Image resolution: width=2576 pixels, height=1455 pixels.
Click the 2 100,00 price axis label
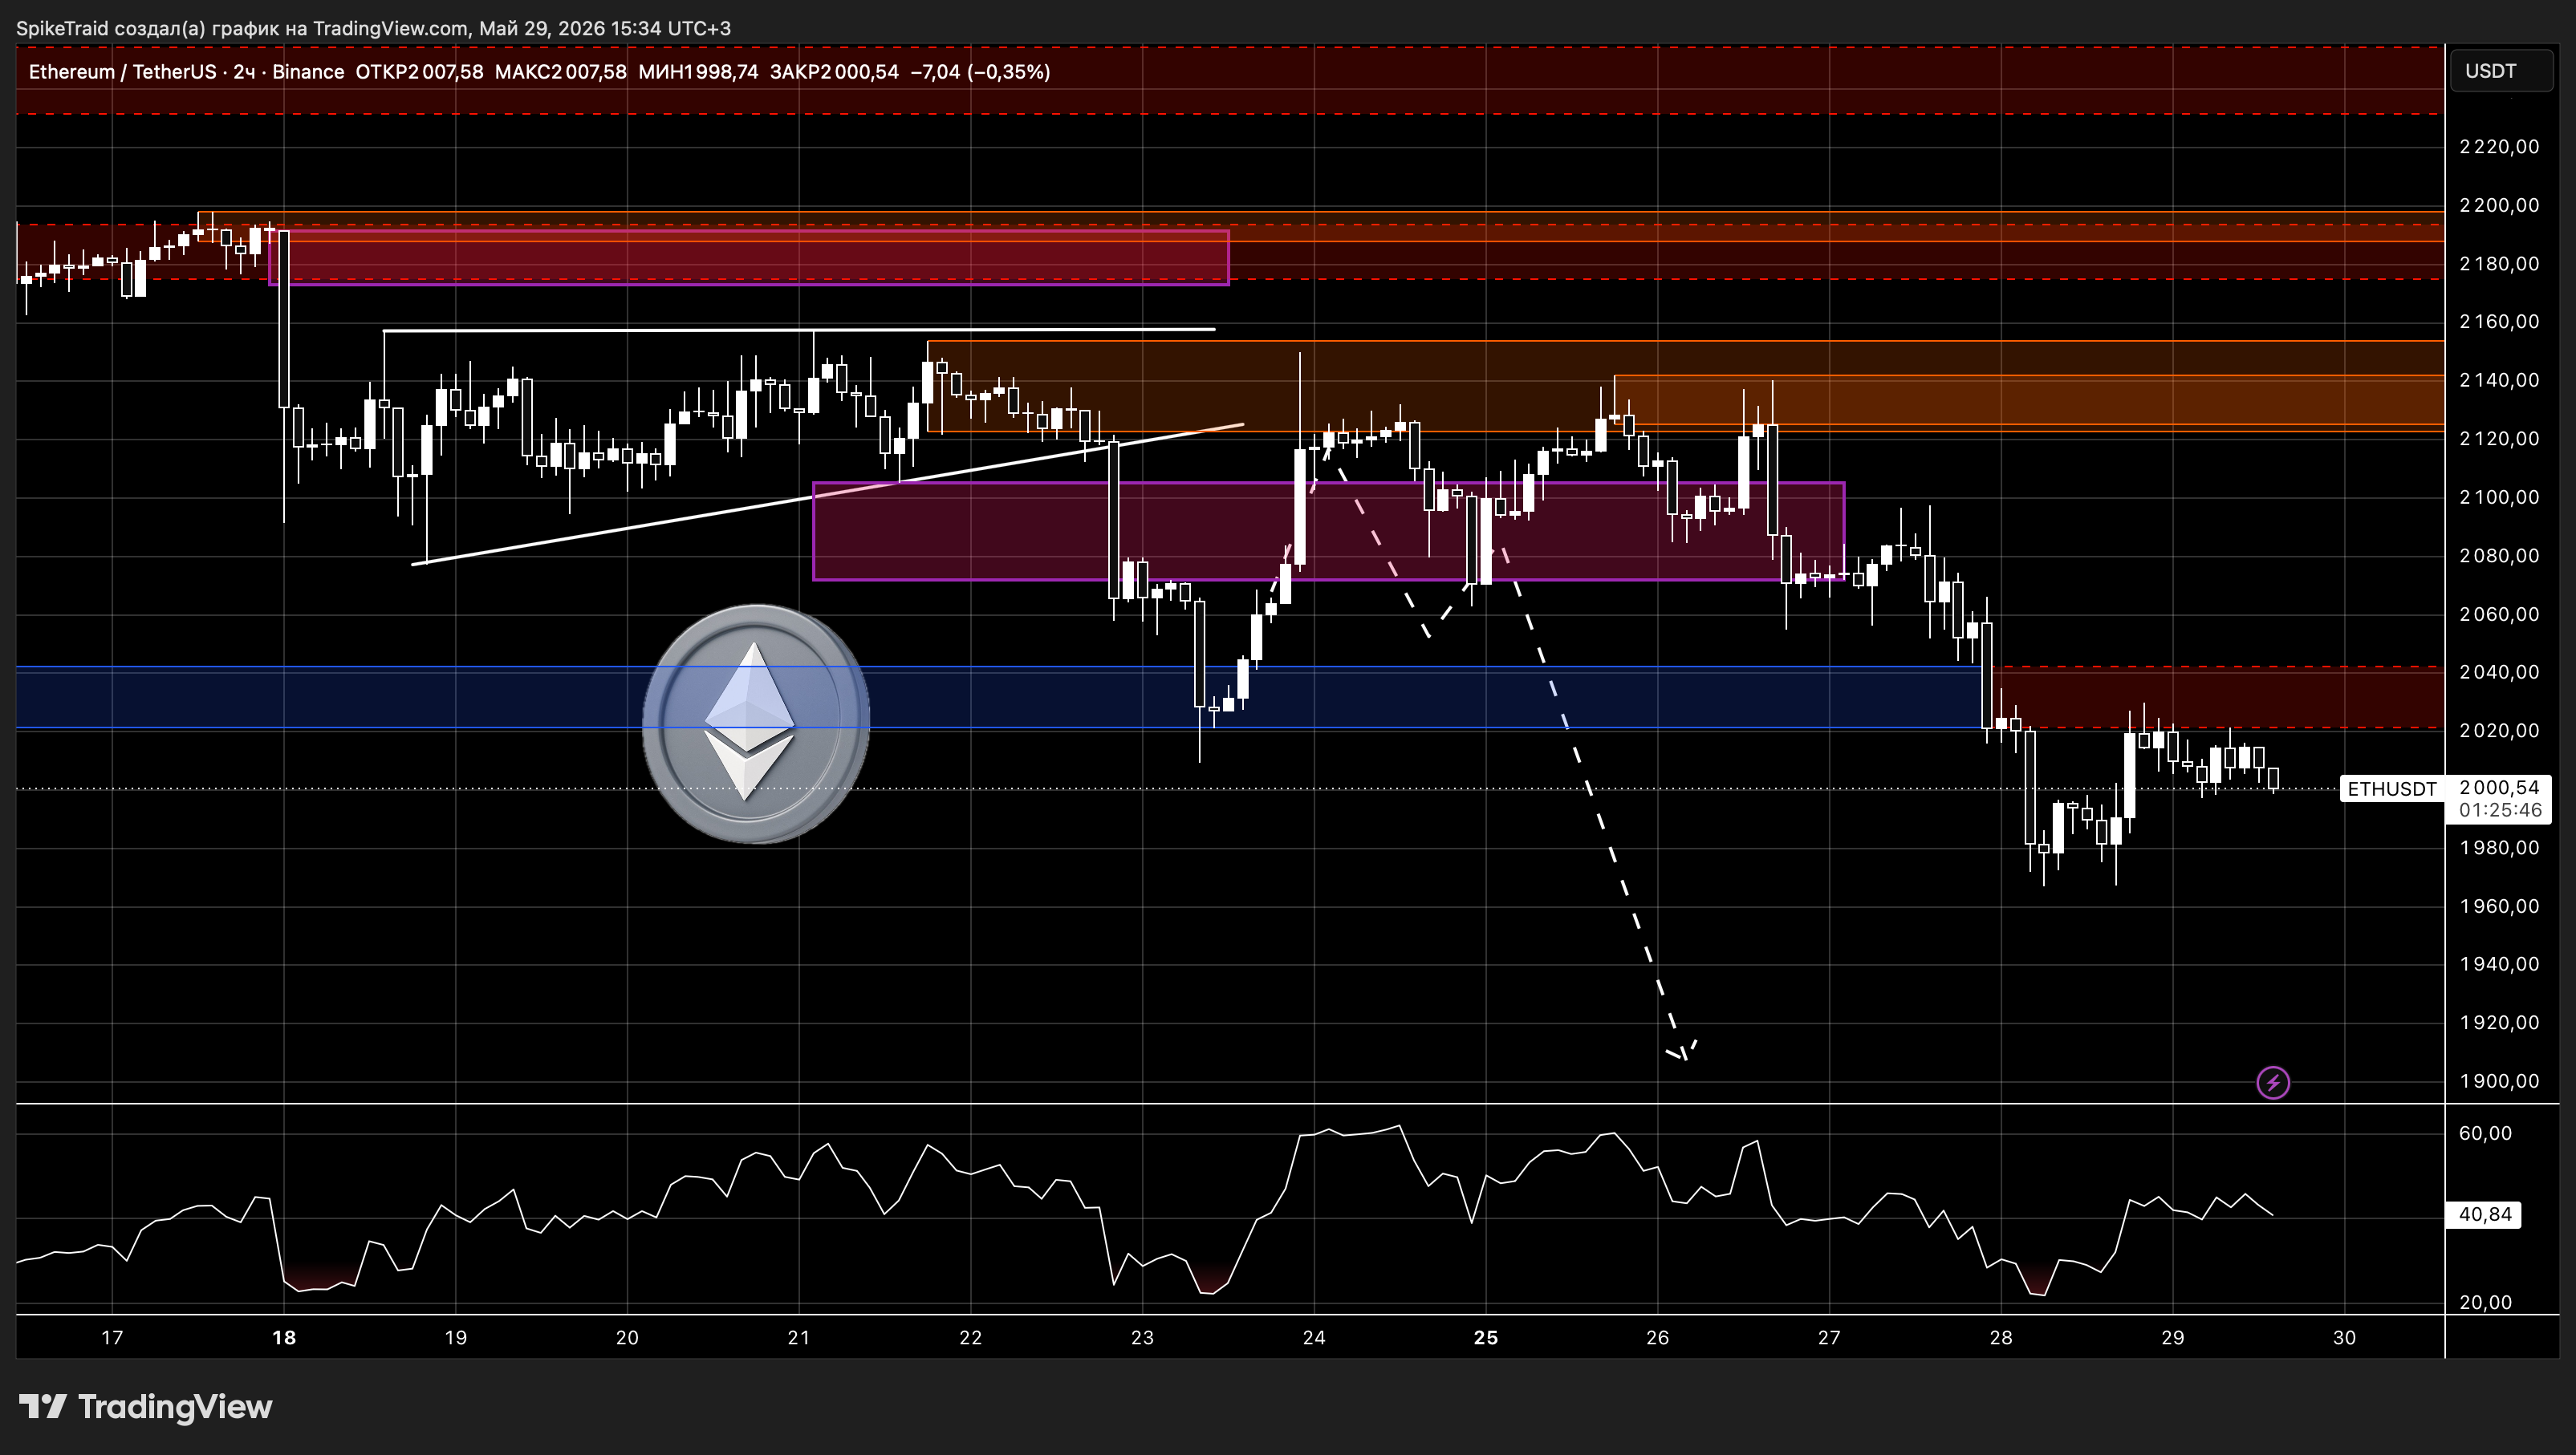2499,496
